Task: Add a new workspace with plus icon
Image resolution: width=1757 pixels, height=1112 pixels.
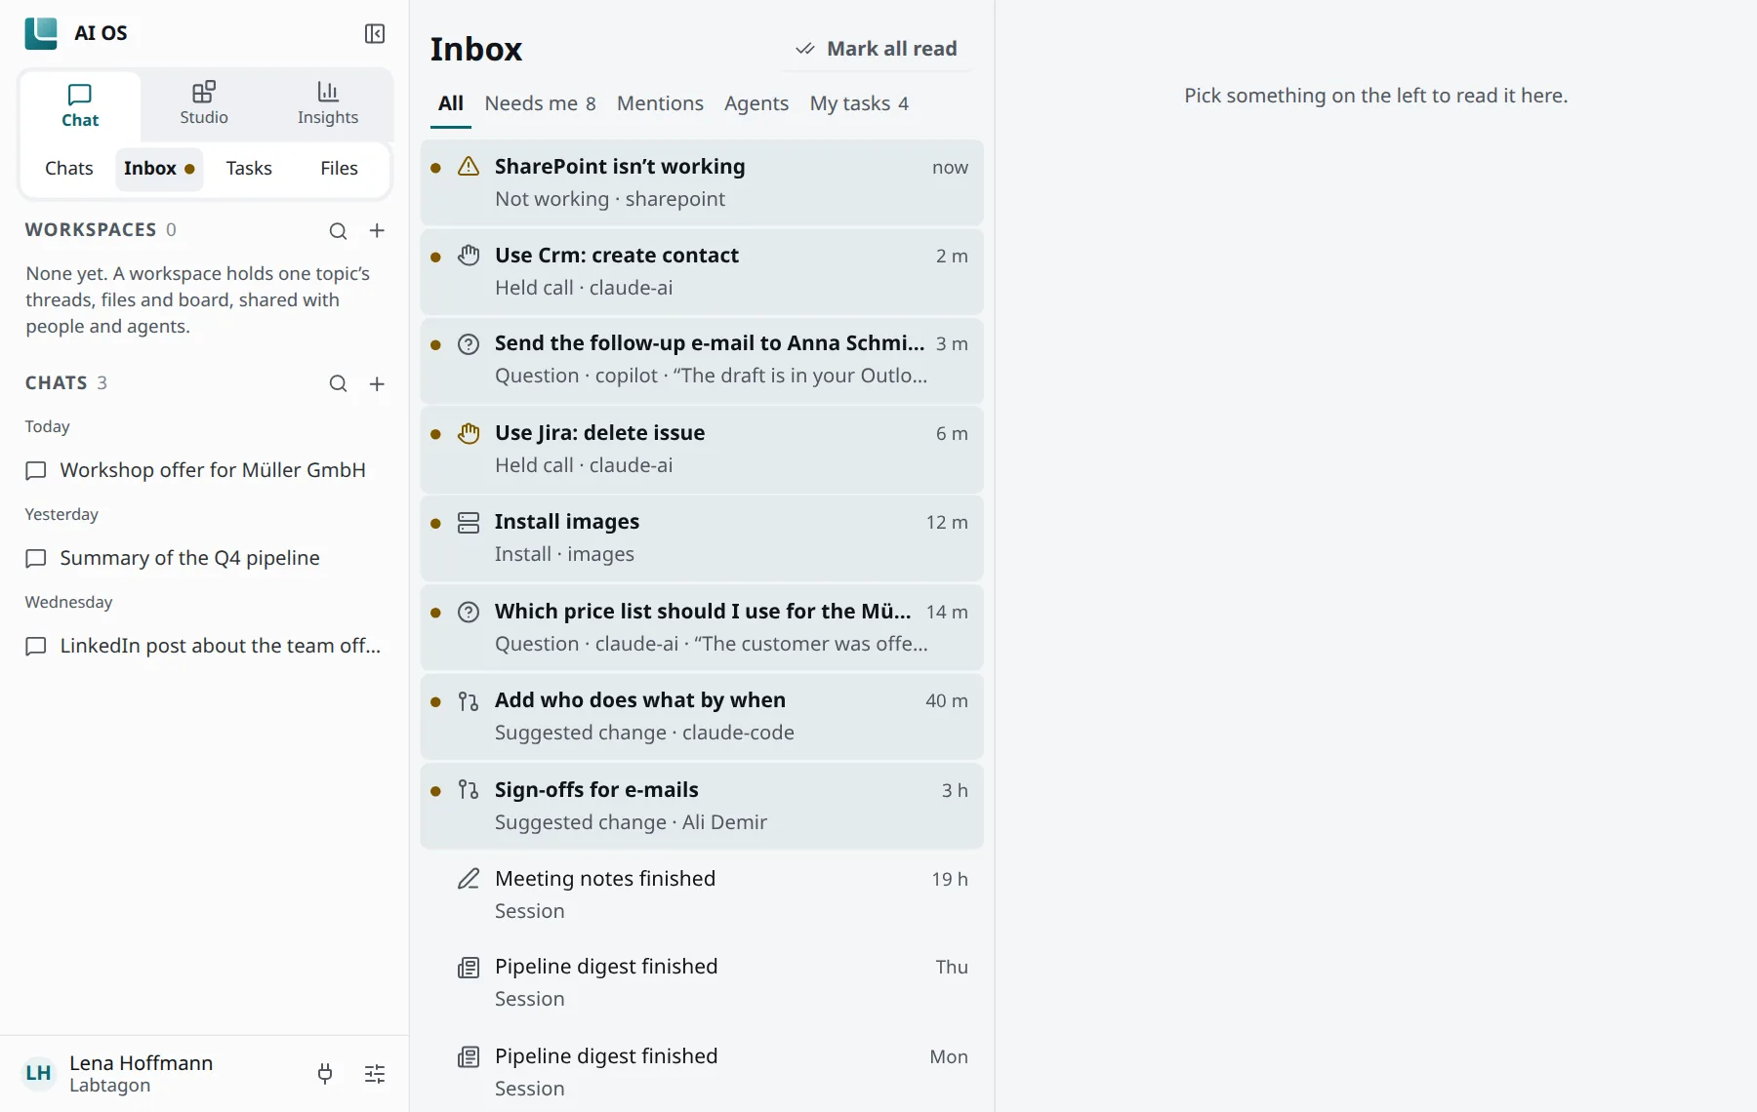Action: (x=377, y=231)
